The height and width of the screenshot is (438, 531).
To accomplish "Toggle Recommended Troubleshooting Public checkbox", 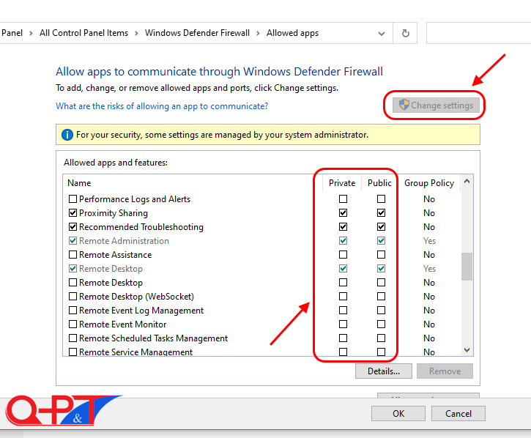I will point(381,227).
